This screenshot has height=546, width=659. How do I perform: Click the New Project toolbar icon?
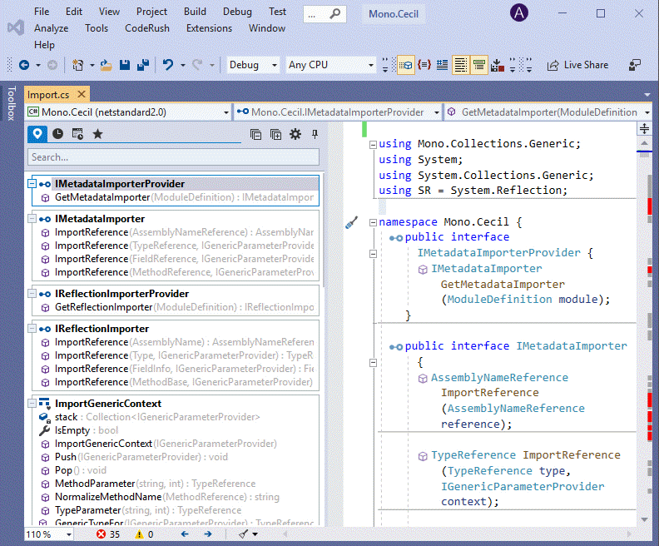(77, 65)
